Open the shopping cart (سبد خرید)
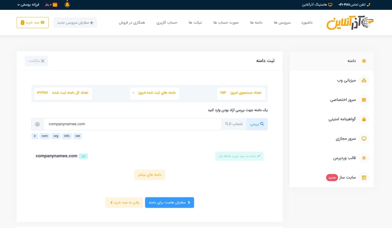392x228 pixels. coord(32,22)
